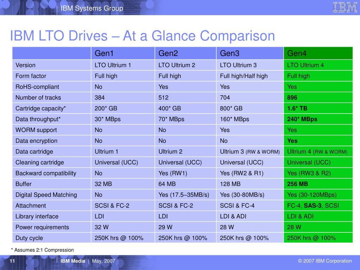Click the 'Backward compatibility' row label
This screenshot has height=270, width=360.
(46, 173)
